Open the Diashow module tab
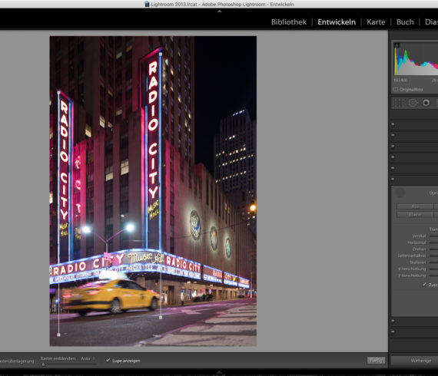This screenshot has height=376, width=438. 431,22
